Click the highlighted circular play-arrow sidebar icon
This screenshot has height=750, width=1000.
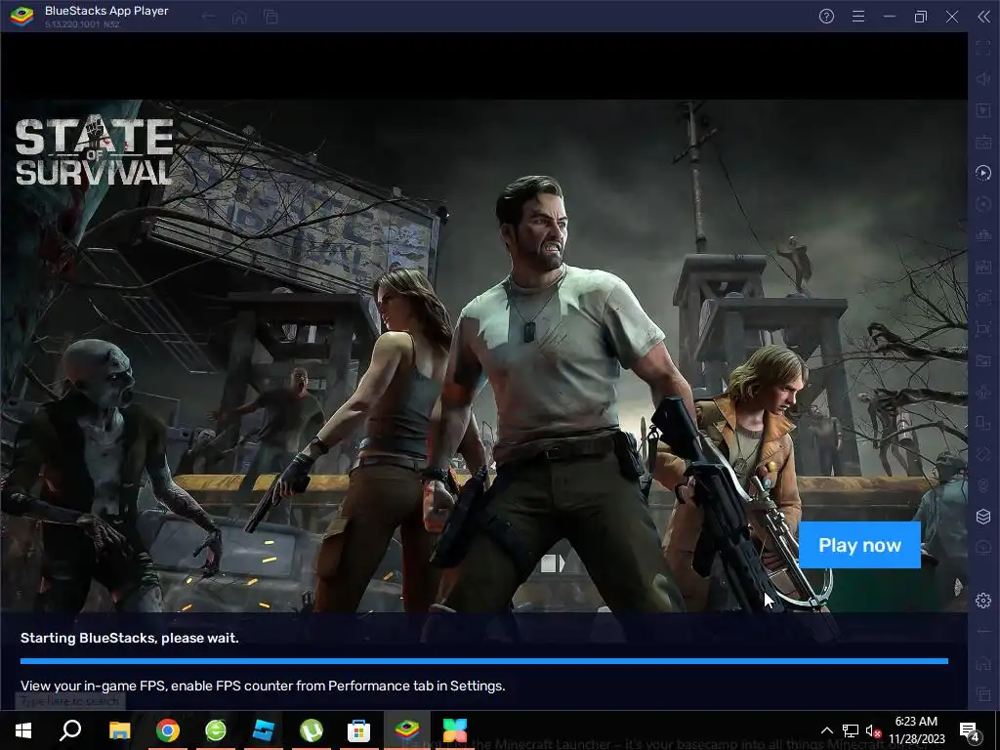point(983,173)
